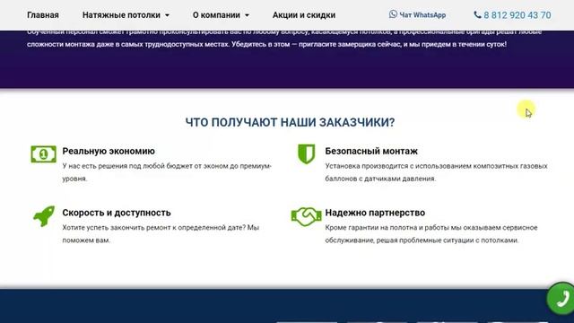The width and height of the screenshot is (574, 323).
Task: Open the Главная menu item
Action: (43, 15)
